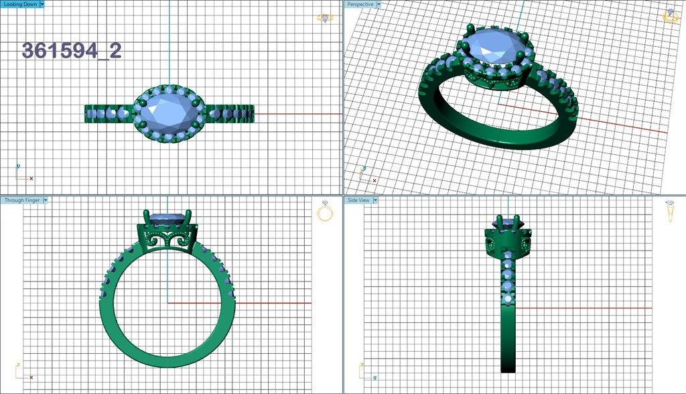Expand the dropdown arrow beside Perspective
Image resolution: width=686 pixels, height=394 pixels.
pyautogui.click(x=379, y=4)
